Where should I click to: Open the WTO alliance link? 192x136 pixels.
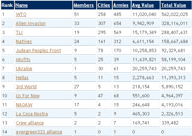21,14
